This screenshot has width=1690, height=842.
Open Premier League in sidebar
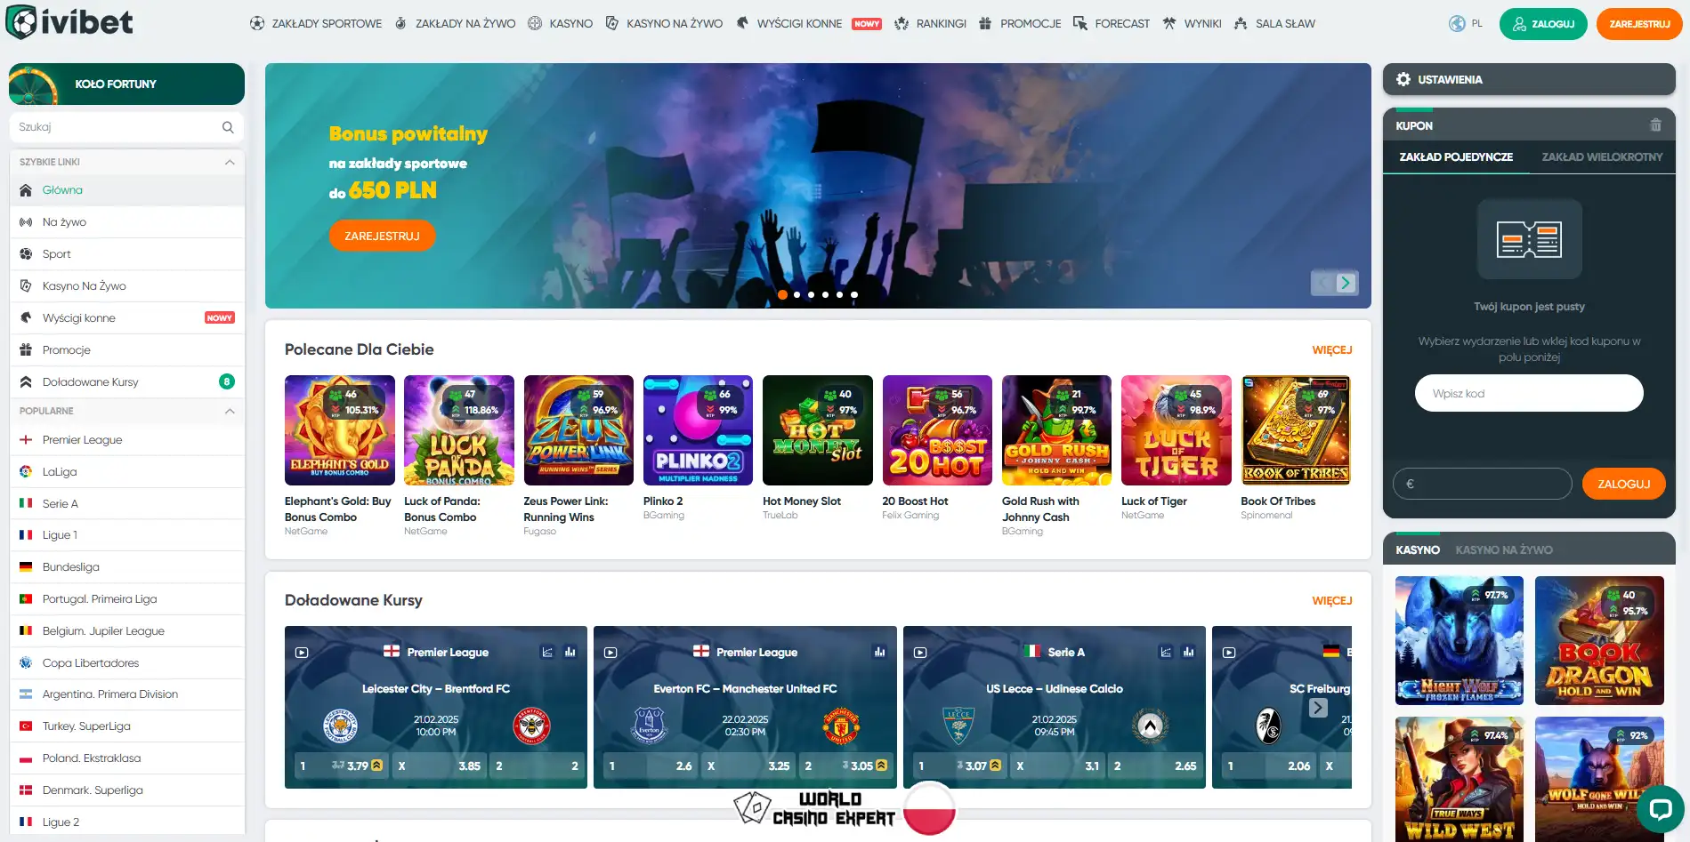[x=126, y=440]
